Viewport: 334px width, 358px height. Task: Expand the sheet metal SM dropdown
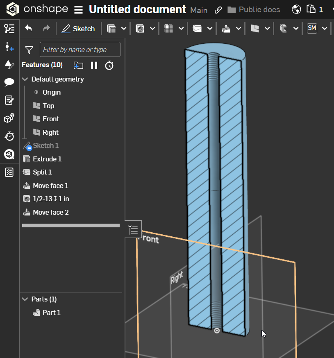click(325, 29)
